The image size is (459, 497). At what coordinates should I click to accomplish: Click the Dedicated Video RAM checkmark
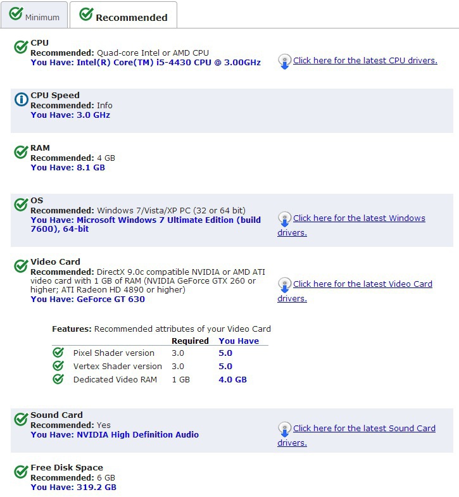58,379
